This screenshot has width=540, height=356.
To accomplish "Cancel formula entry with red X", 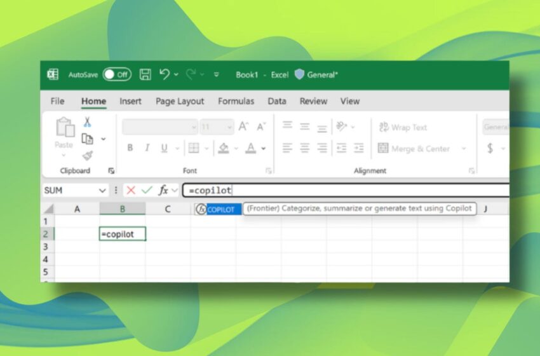I will [131, 190].
